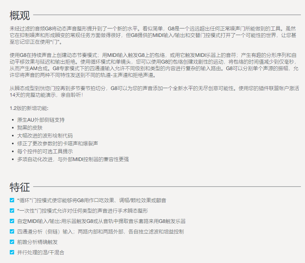Click the bullet 黝黑的皮肤
Viewport: 305px width, 263px height.
click(x=30, y=128)
